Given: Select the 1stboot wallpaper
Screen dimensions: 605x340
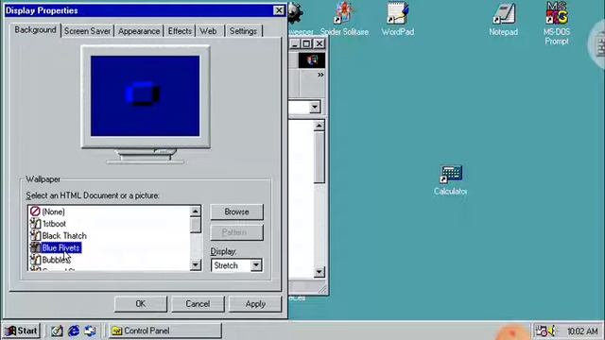Looking at the screenshot, I should tap(54, 224).
